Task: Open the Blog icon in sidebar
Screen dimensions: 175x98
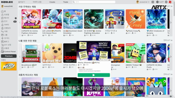Action: coord(2,42)
